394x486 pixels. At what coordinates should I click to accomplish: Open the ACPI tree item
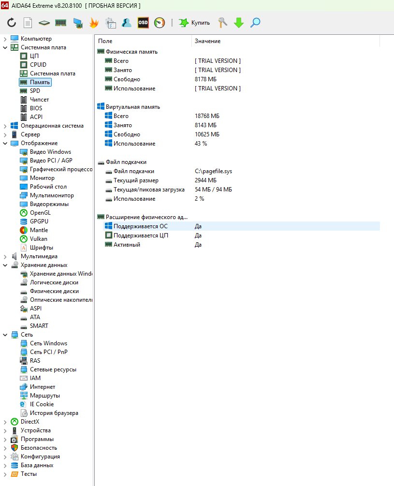[36, 117]
